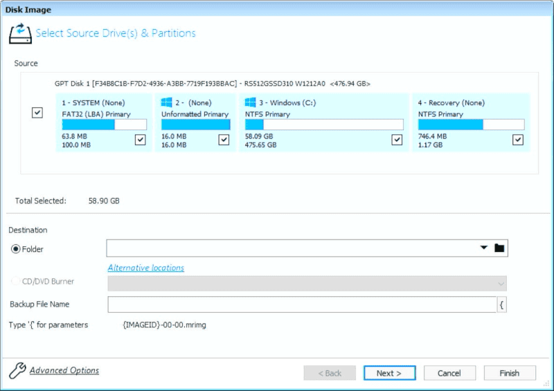Uncheck the SYSTEM partition checkbox
554x391 pixels.
click(x=141, y=140)
